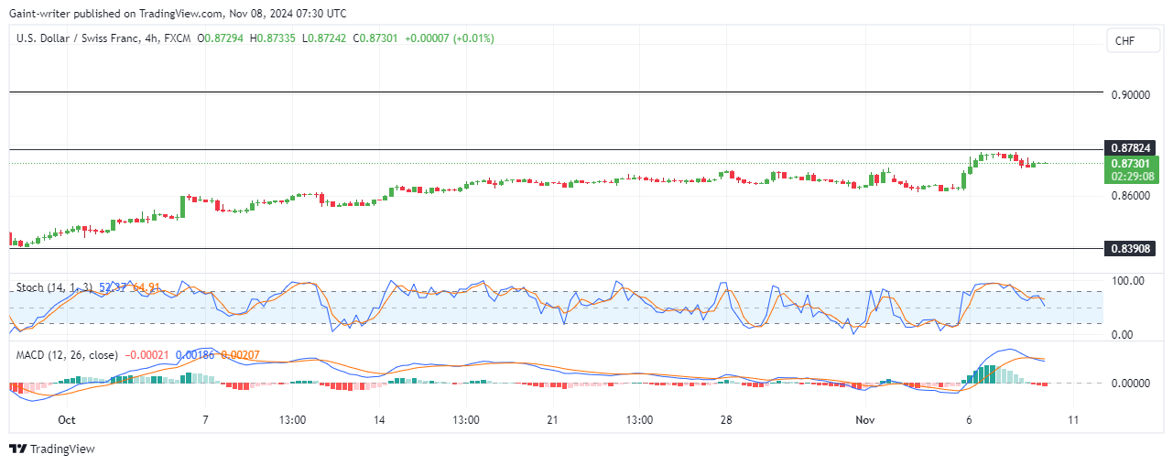Click the 7 date label on time axis
1173x465 pixels.
(205, 419)
